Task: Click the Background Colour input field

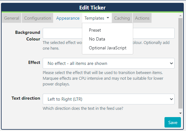Action: [108, 33]
